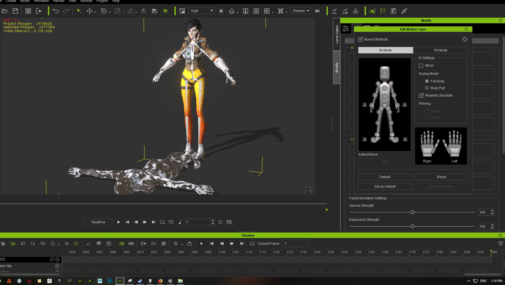Click the Default button

[x=385, y=177]
